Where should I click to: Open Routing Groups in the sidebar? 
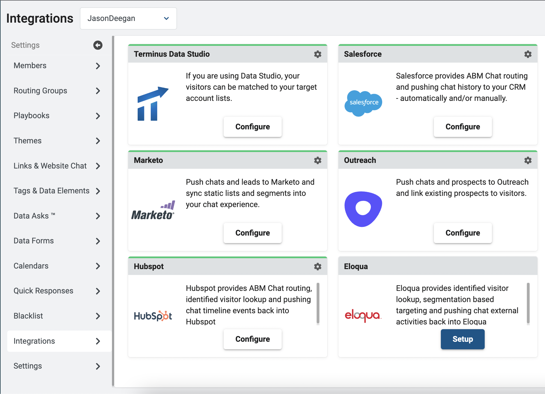59,91
